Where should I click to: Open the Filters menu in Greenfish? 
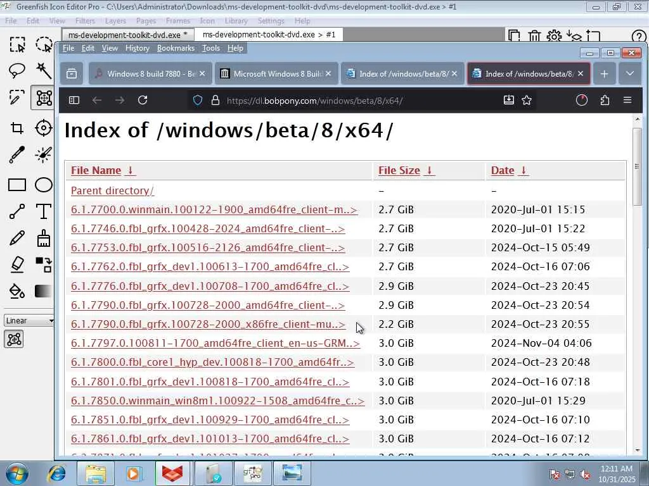coord(85,21)
